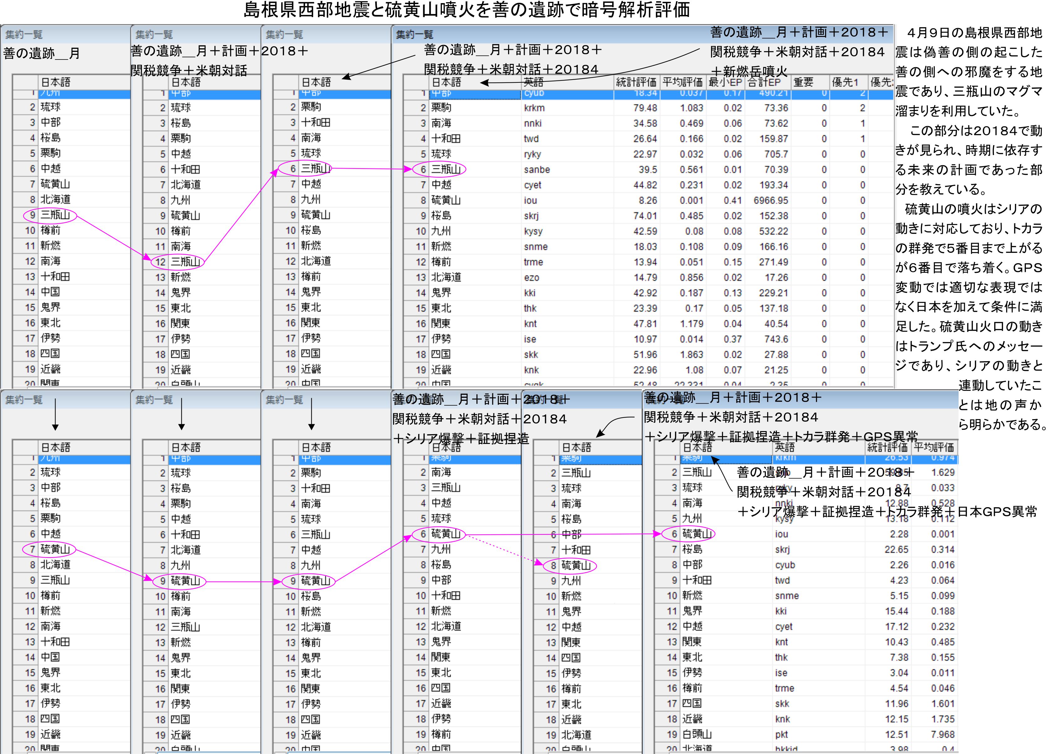Click the ezo English code cell

tap(532, 278)
